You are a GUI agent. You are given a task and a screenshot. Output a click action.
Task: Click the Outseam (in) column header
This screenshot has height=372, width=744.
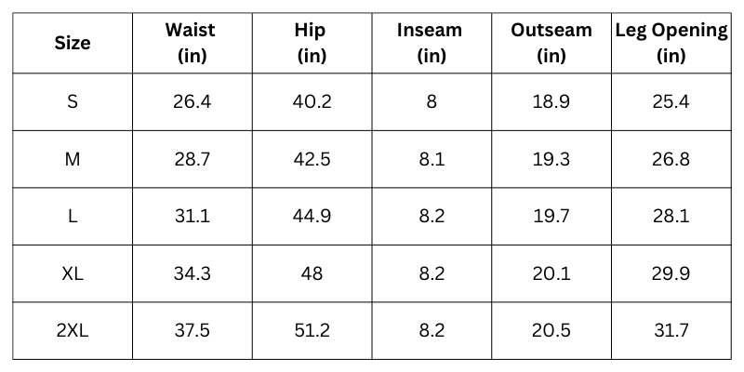(x=551, y=43)
